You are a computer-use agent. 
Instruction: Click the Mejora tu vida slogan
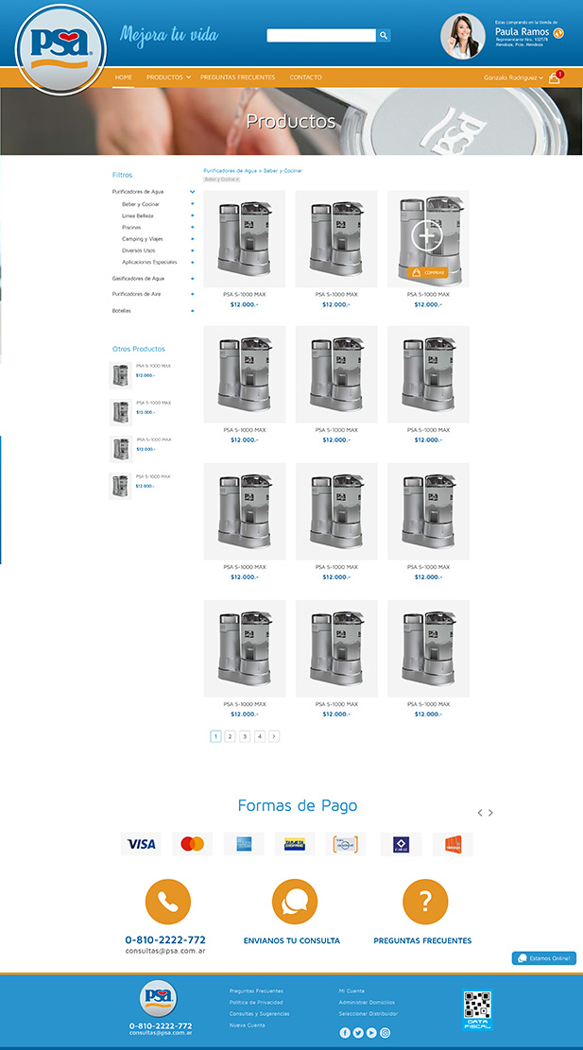169,35
